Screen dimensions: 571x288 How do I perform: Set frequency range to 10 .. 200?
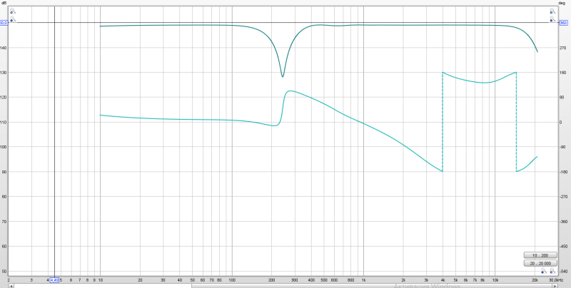point(540,255)
